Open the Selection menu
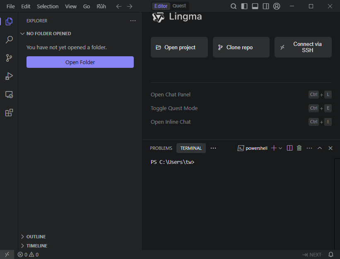 pos(48,7)
